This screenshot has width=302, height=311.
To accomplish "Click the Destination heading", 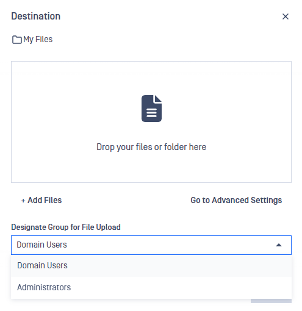I will tap(36, 16).
